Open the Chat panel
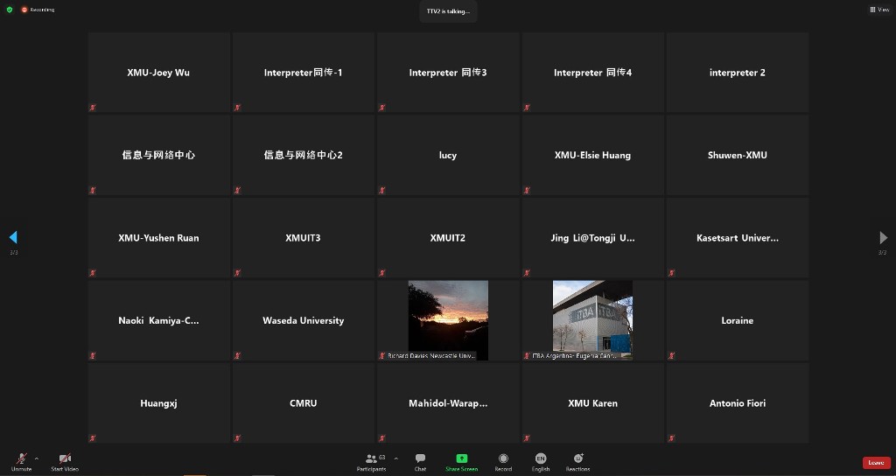 (420, 459)
